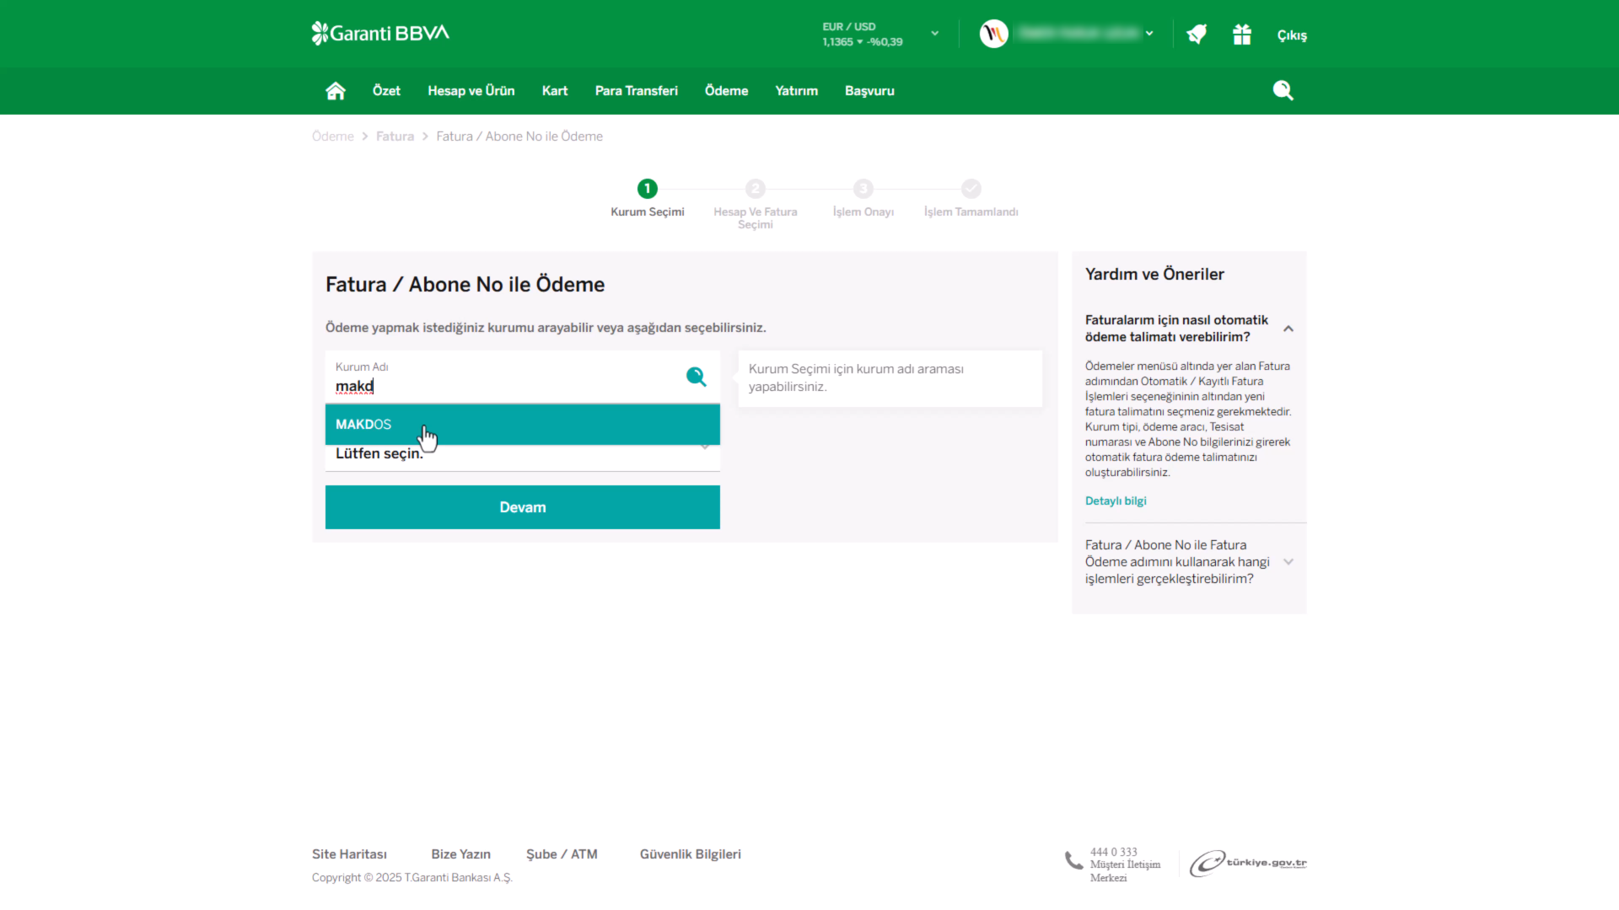Click the Devam button
The height and width of the screenshot is (910, 1619).
pos(523,507)
